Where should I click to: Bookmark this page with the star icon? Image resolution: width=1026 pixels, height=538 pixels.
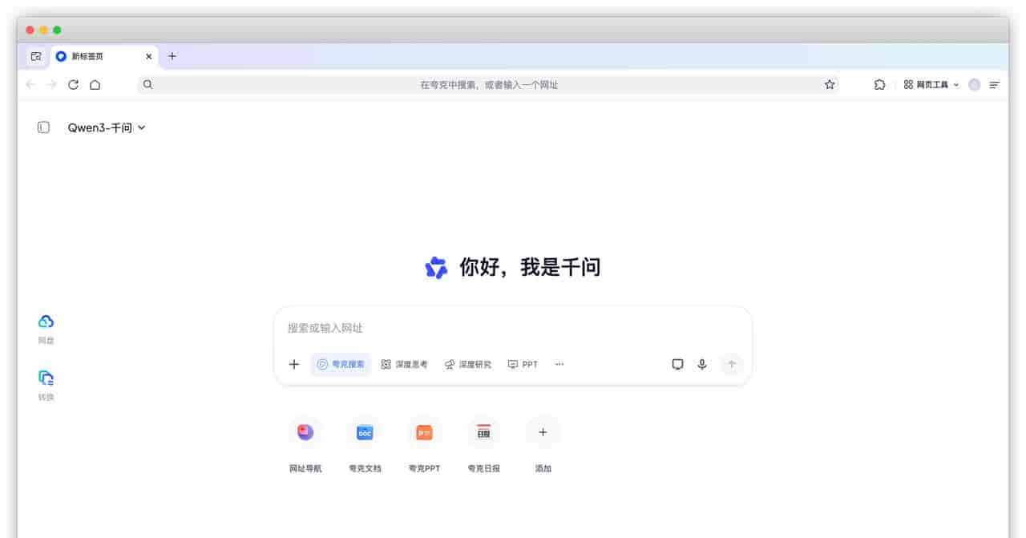point(830,84)
